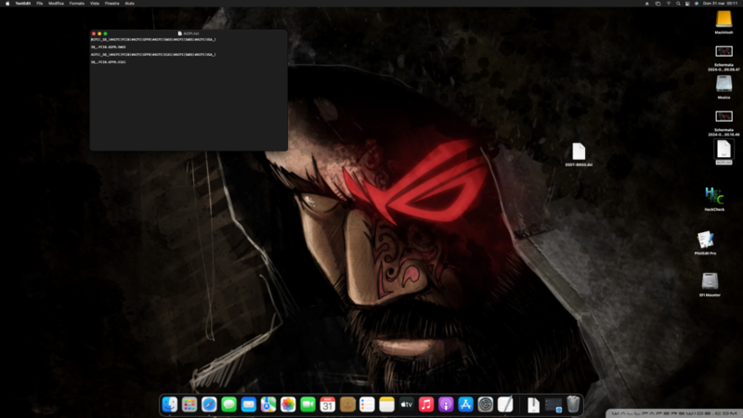The image size is (743, 418).
Task: Launch Safari from the Dock
Action: click(209, 405)
